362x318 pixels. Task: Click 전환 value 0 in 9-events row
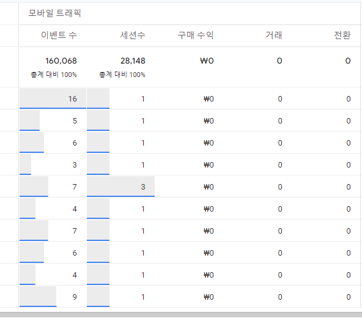point(349,297)
